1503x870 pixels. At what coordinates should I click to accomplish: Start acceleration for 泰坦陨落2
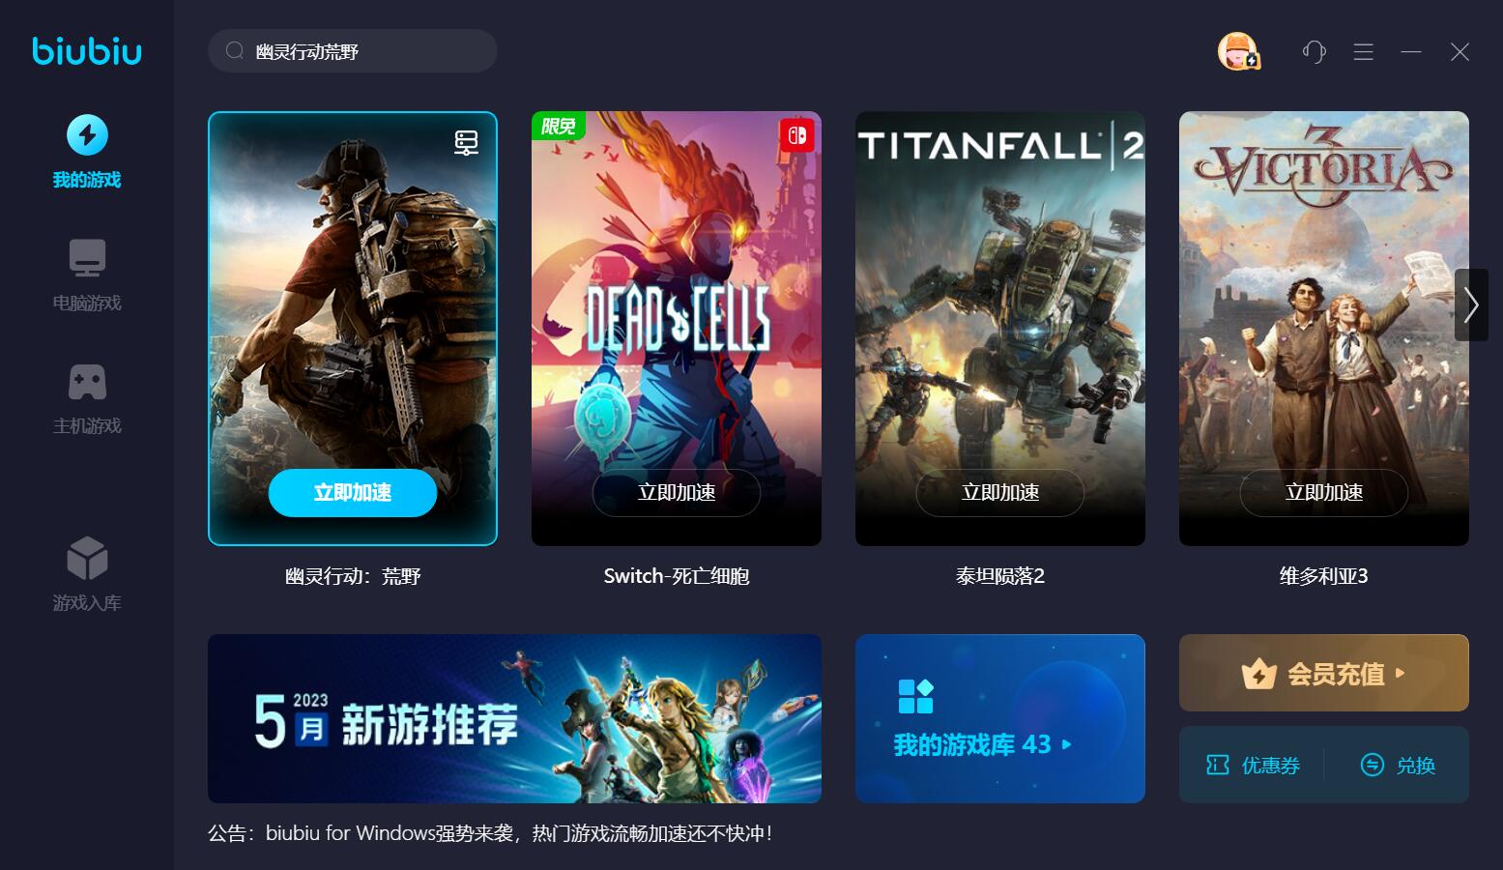point(1000,493)
